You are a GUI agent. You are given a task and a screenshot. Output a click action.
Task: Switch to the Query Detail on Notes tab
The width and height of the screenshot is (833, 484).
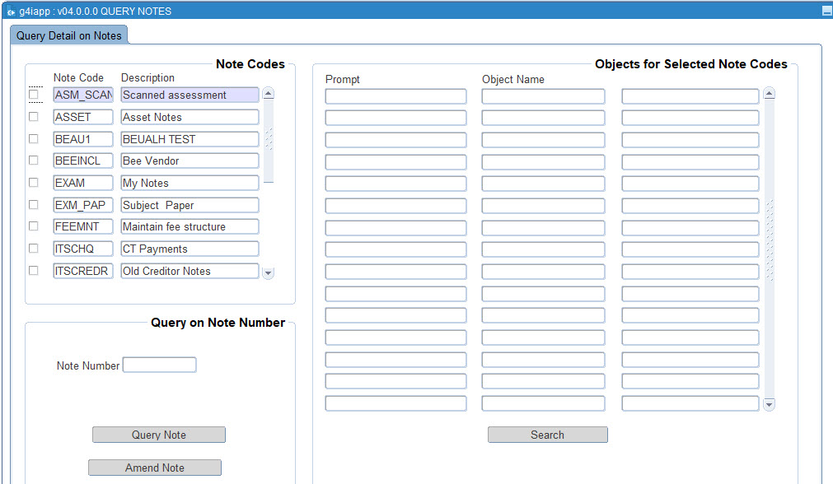69,35
